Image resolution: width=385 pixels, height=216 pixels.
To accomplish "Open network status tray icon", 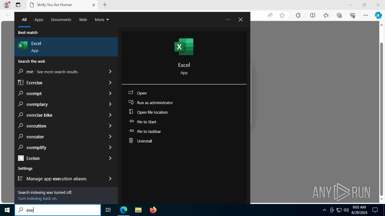I will (x=339, y=210).
